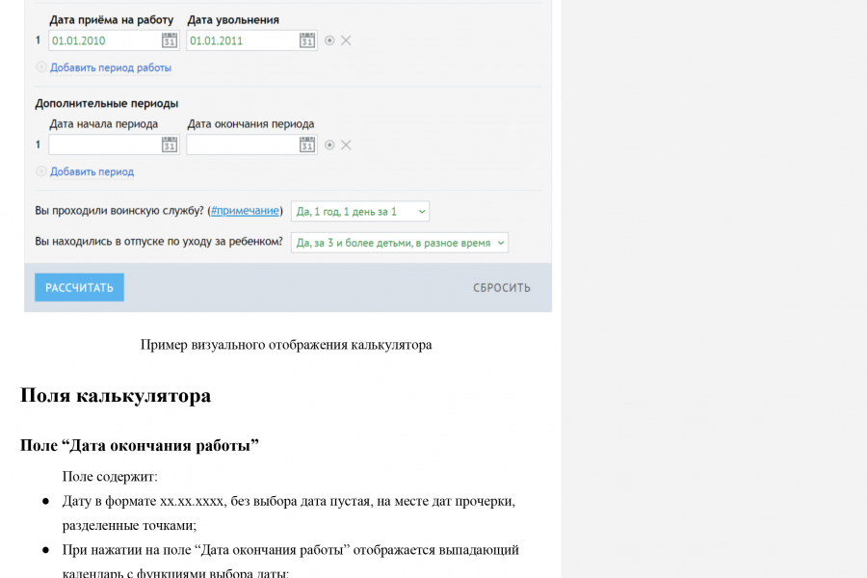This screenshot has width=867, height=578.
Task: Remove work period row with X icon
Action: tap(346, 40)
